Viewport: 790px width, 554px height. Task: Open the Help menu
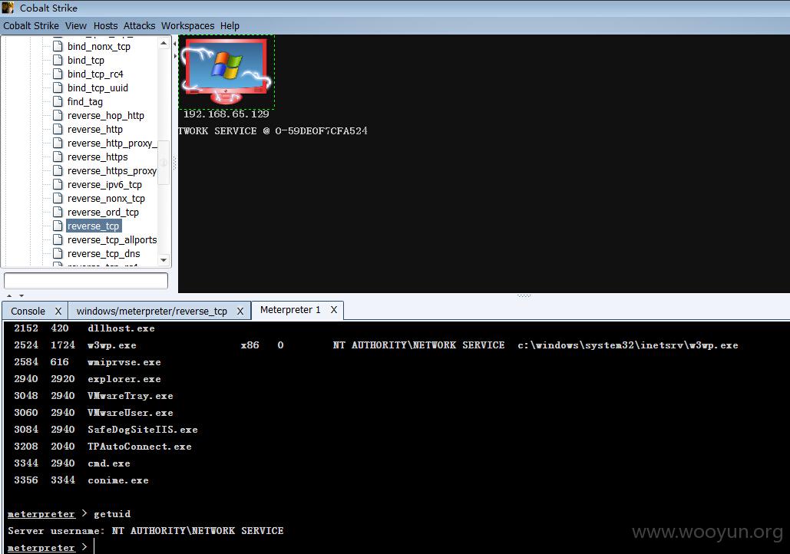pos(230,25)
